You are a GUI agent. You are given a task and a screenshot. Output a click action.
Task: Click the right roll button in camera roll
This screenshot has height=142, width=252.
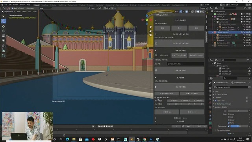pos(192,112)
